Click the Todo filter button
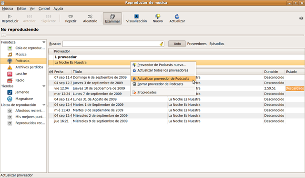Image resolution: width=305 pixels, height=178 pixels. tap(177, 44)
